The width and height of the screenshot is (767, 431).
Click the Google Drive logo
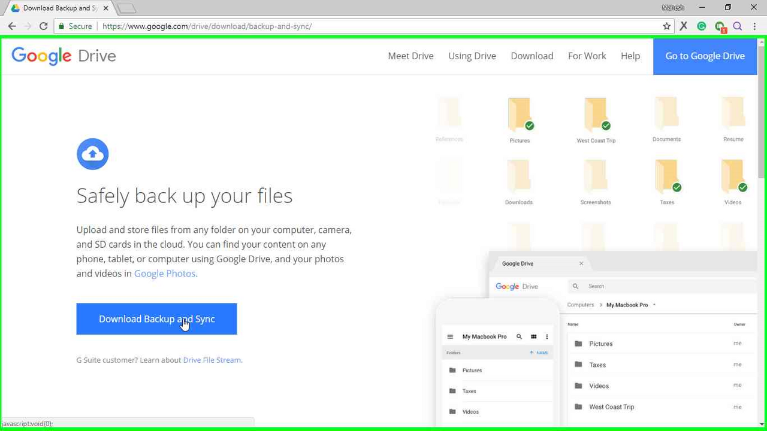point(64,56)
